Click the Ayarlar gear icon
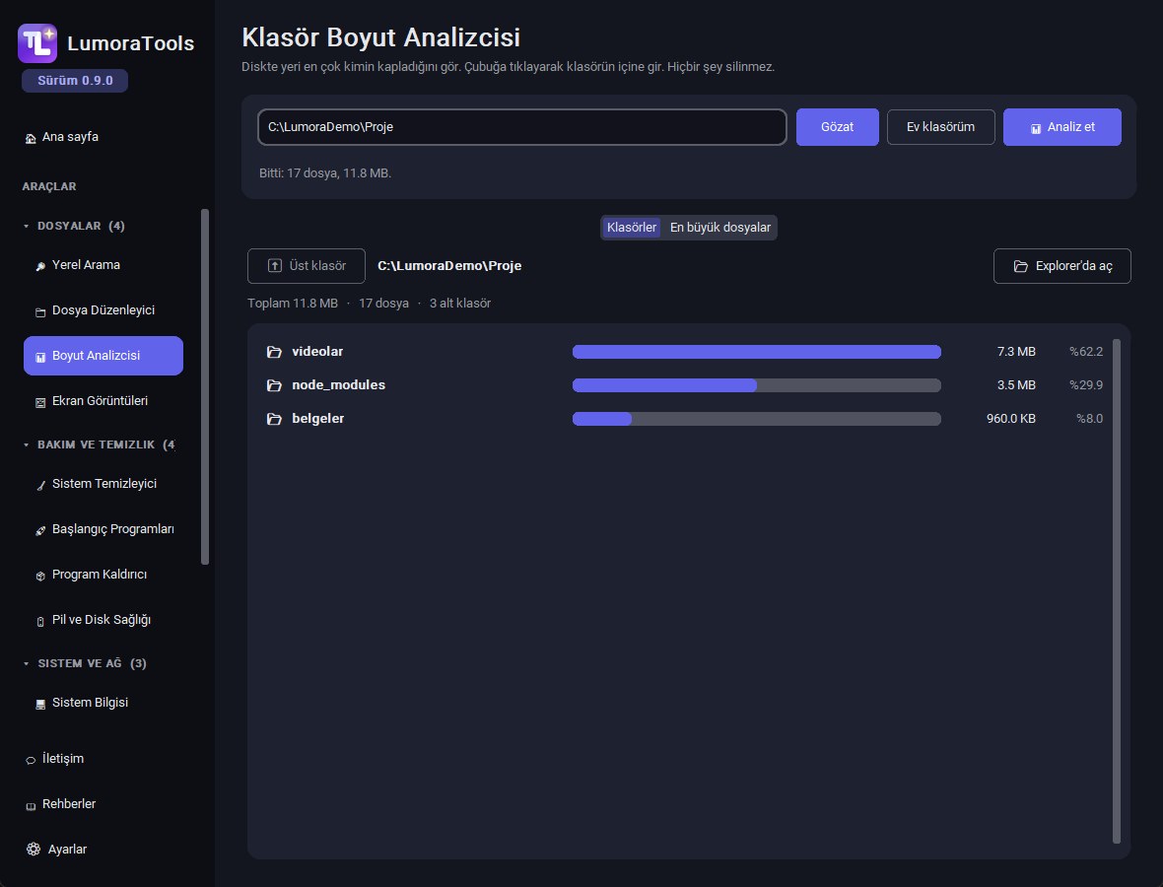Image resolution: width=1163 pixels, height=887 pixels. tap(34, 850)
